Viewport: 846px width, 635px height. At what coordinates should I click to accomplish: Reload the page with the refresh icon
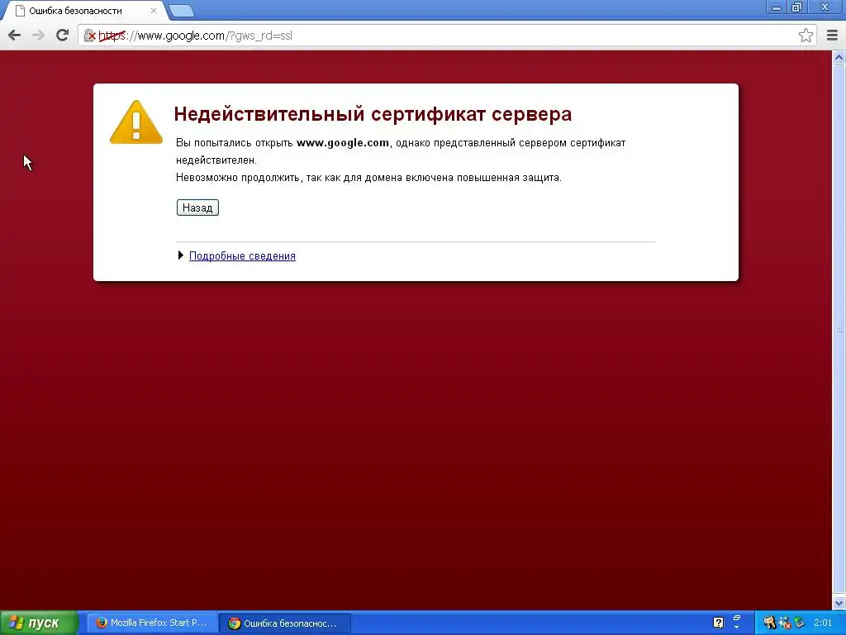tap(63, 35)
